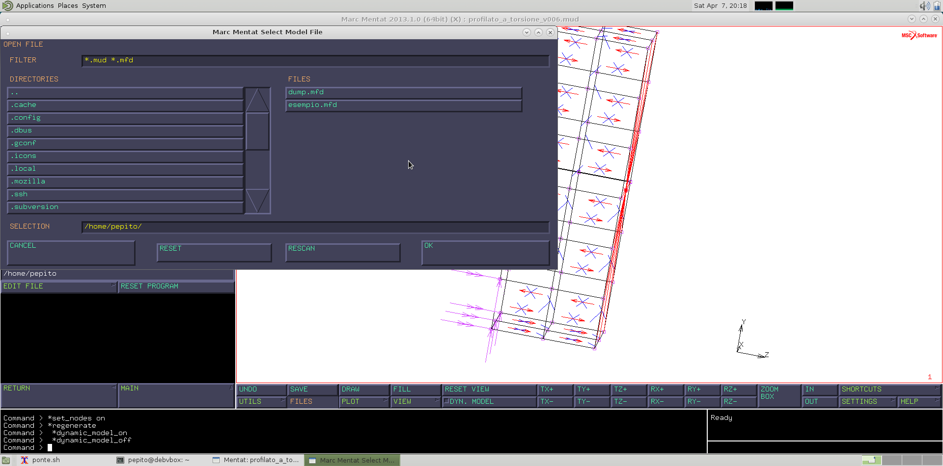
Task: Expand the SETTINGS menu
Action: 868,402
